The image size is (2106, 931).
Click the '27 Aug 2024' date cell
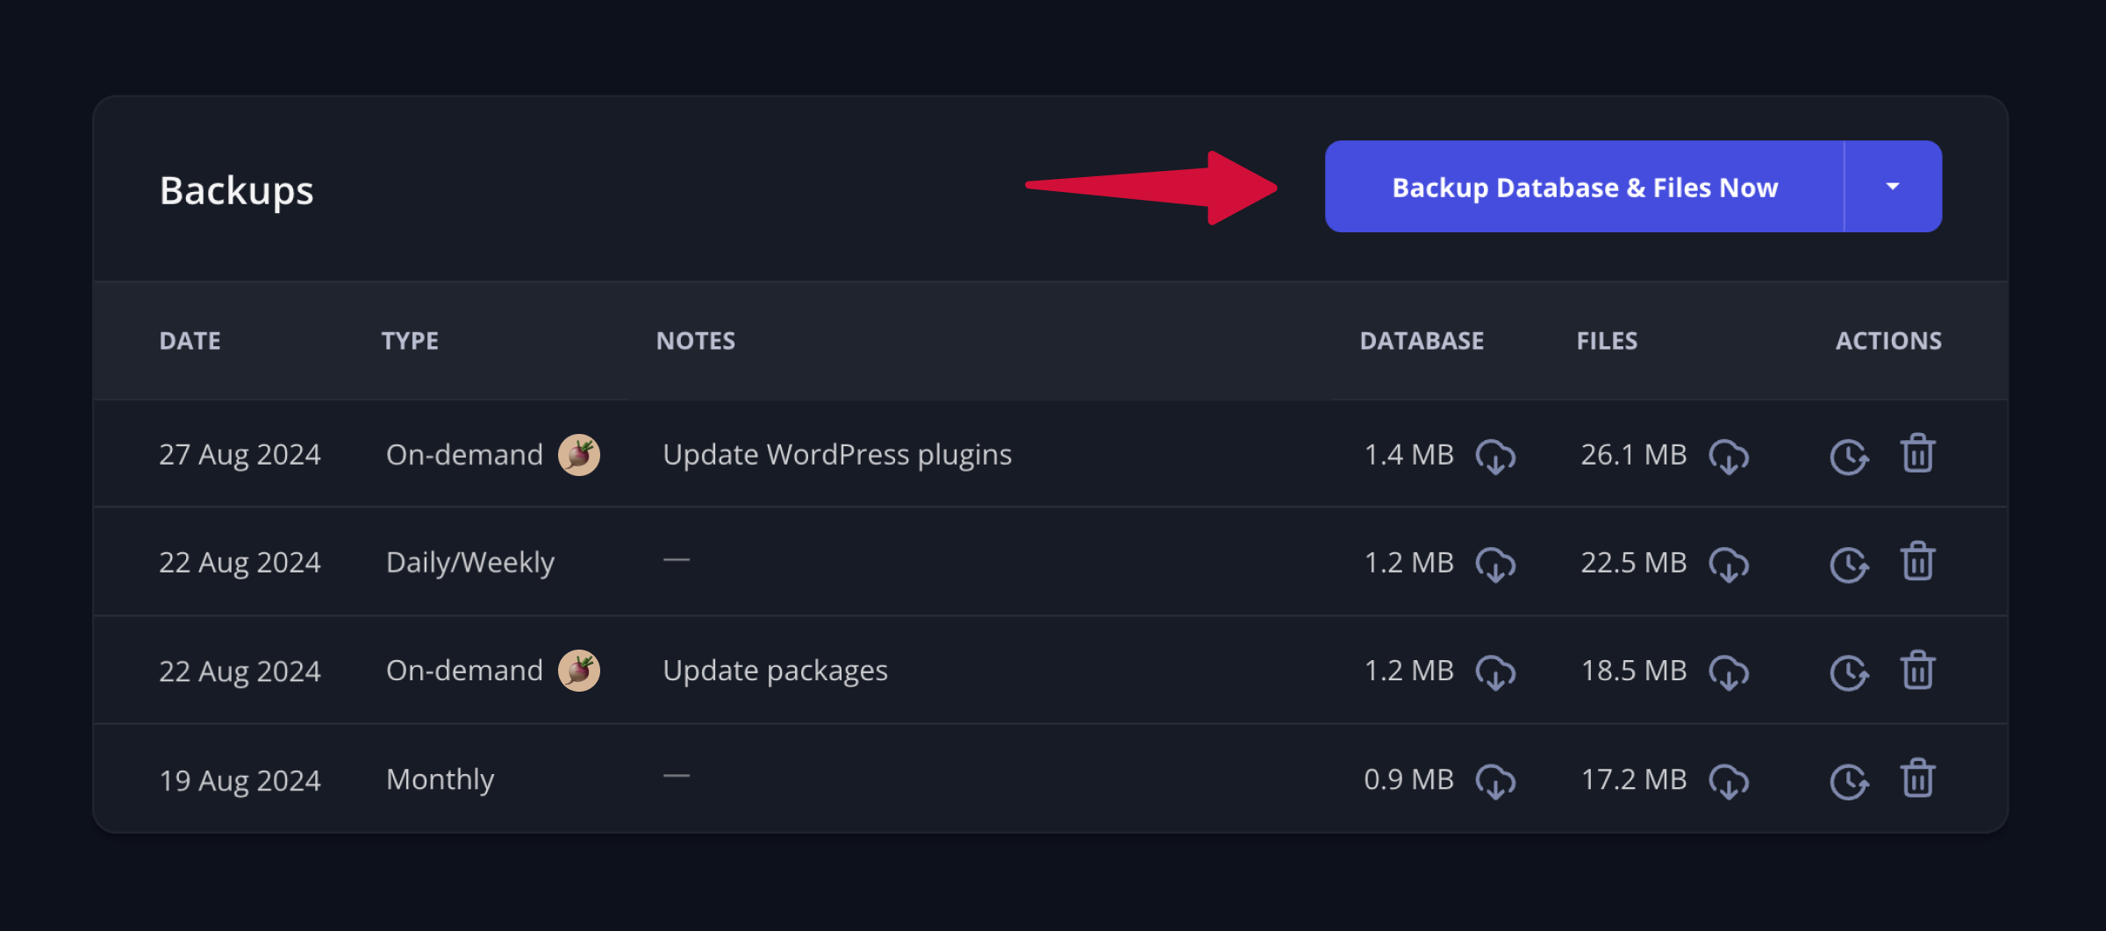pyautogui.click(x=240, y=455)
